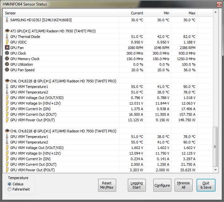Click the 157.750 A current out max value
224x202 pixels.
pyautogui.click(x=187, y=114)
